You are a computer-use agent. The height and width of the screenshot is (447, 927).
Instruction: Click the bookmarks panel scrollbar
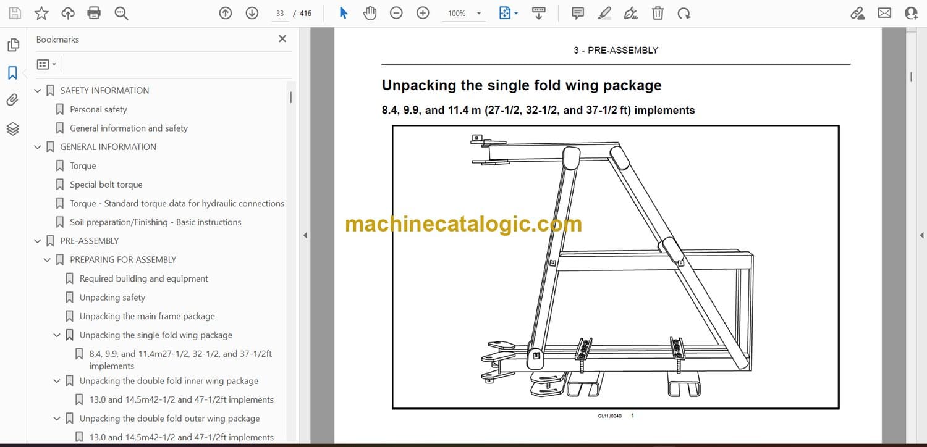point(291,97)
